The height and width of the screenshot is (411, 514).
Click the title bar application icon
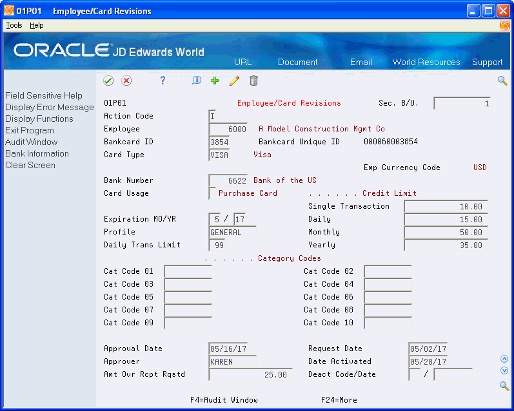pos(9,11)
